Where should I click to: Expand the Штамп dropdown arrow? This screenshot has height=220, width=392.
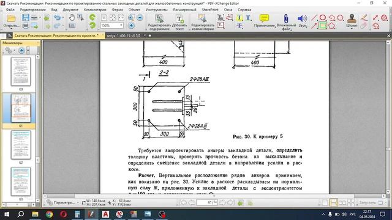[352, 29]
